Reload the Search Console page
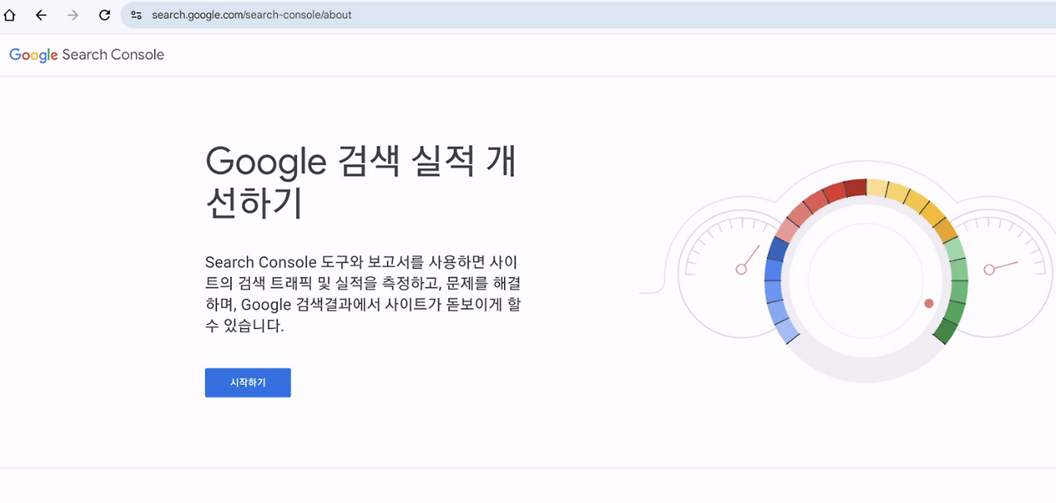The image size is (1056, 503). pos(104,14)
